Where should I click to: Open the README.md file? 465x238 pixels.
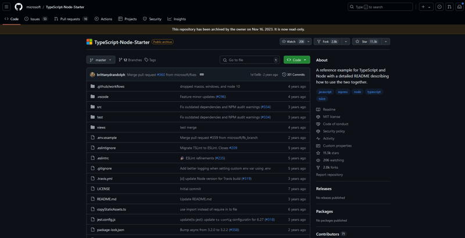click(106, 199)
